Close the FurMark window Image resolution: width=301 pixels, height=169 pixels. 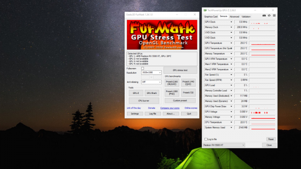point(195,15)
